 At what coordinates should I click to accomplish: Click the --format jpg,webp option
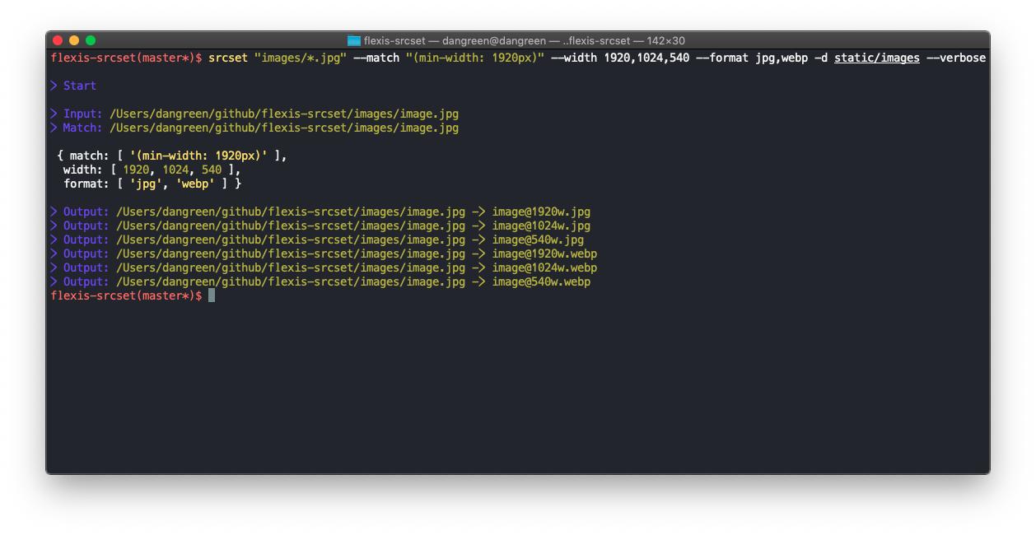752,58
